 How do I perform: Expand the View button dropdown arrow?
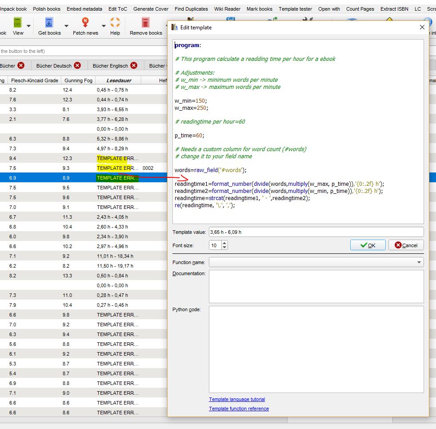tap(29, 26)
